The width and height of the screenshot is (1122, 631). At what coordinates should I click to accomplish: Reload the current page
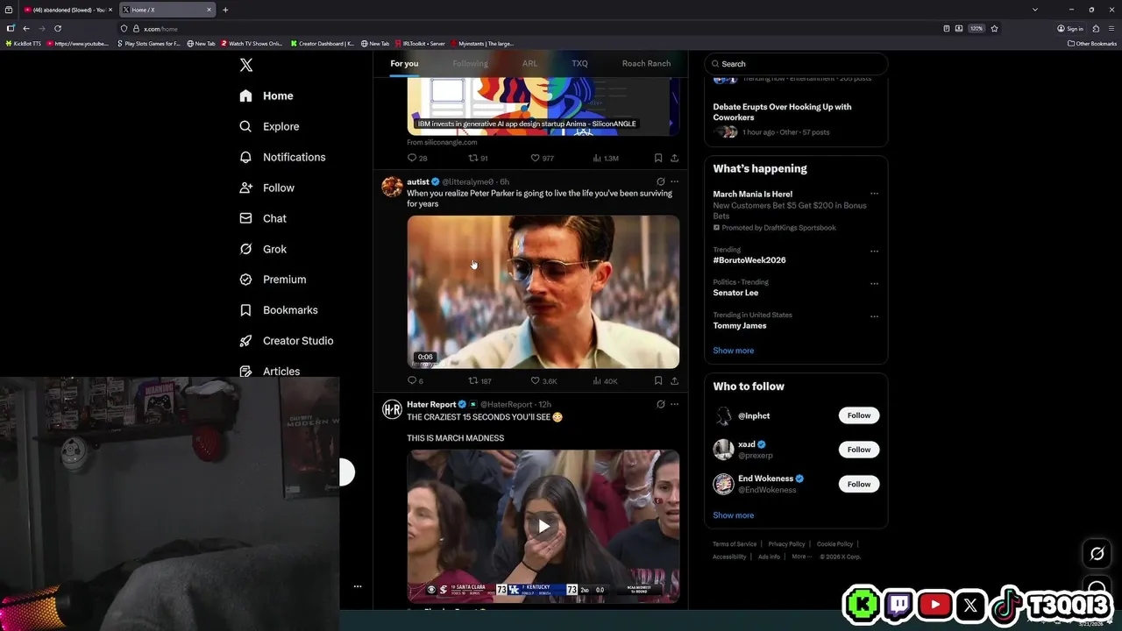pyautogui.click(x=58, y=28)
